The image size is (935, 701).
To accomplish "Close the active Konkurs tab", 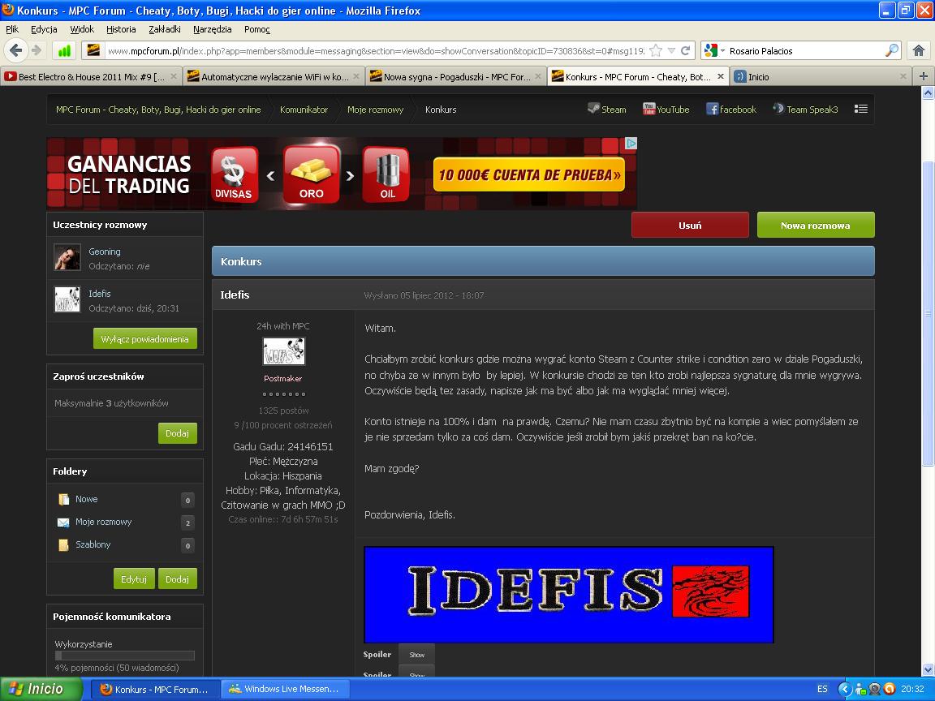I will tap(721, 76).
